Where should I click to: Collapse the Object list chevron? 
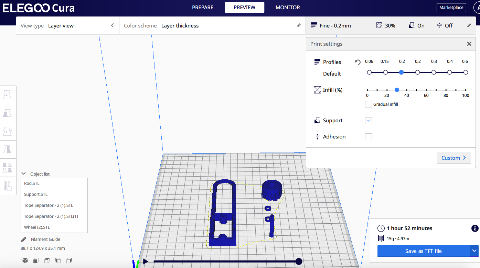pyautogui.click(x=24, y=174)
